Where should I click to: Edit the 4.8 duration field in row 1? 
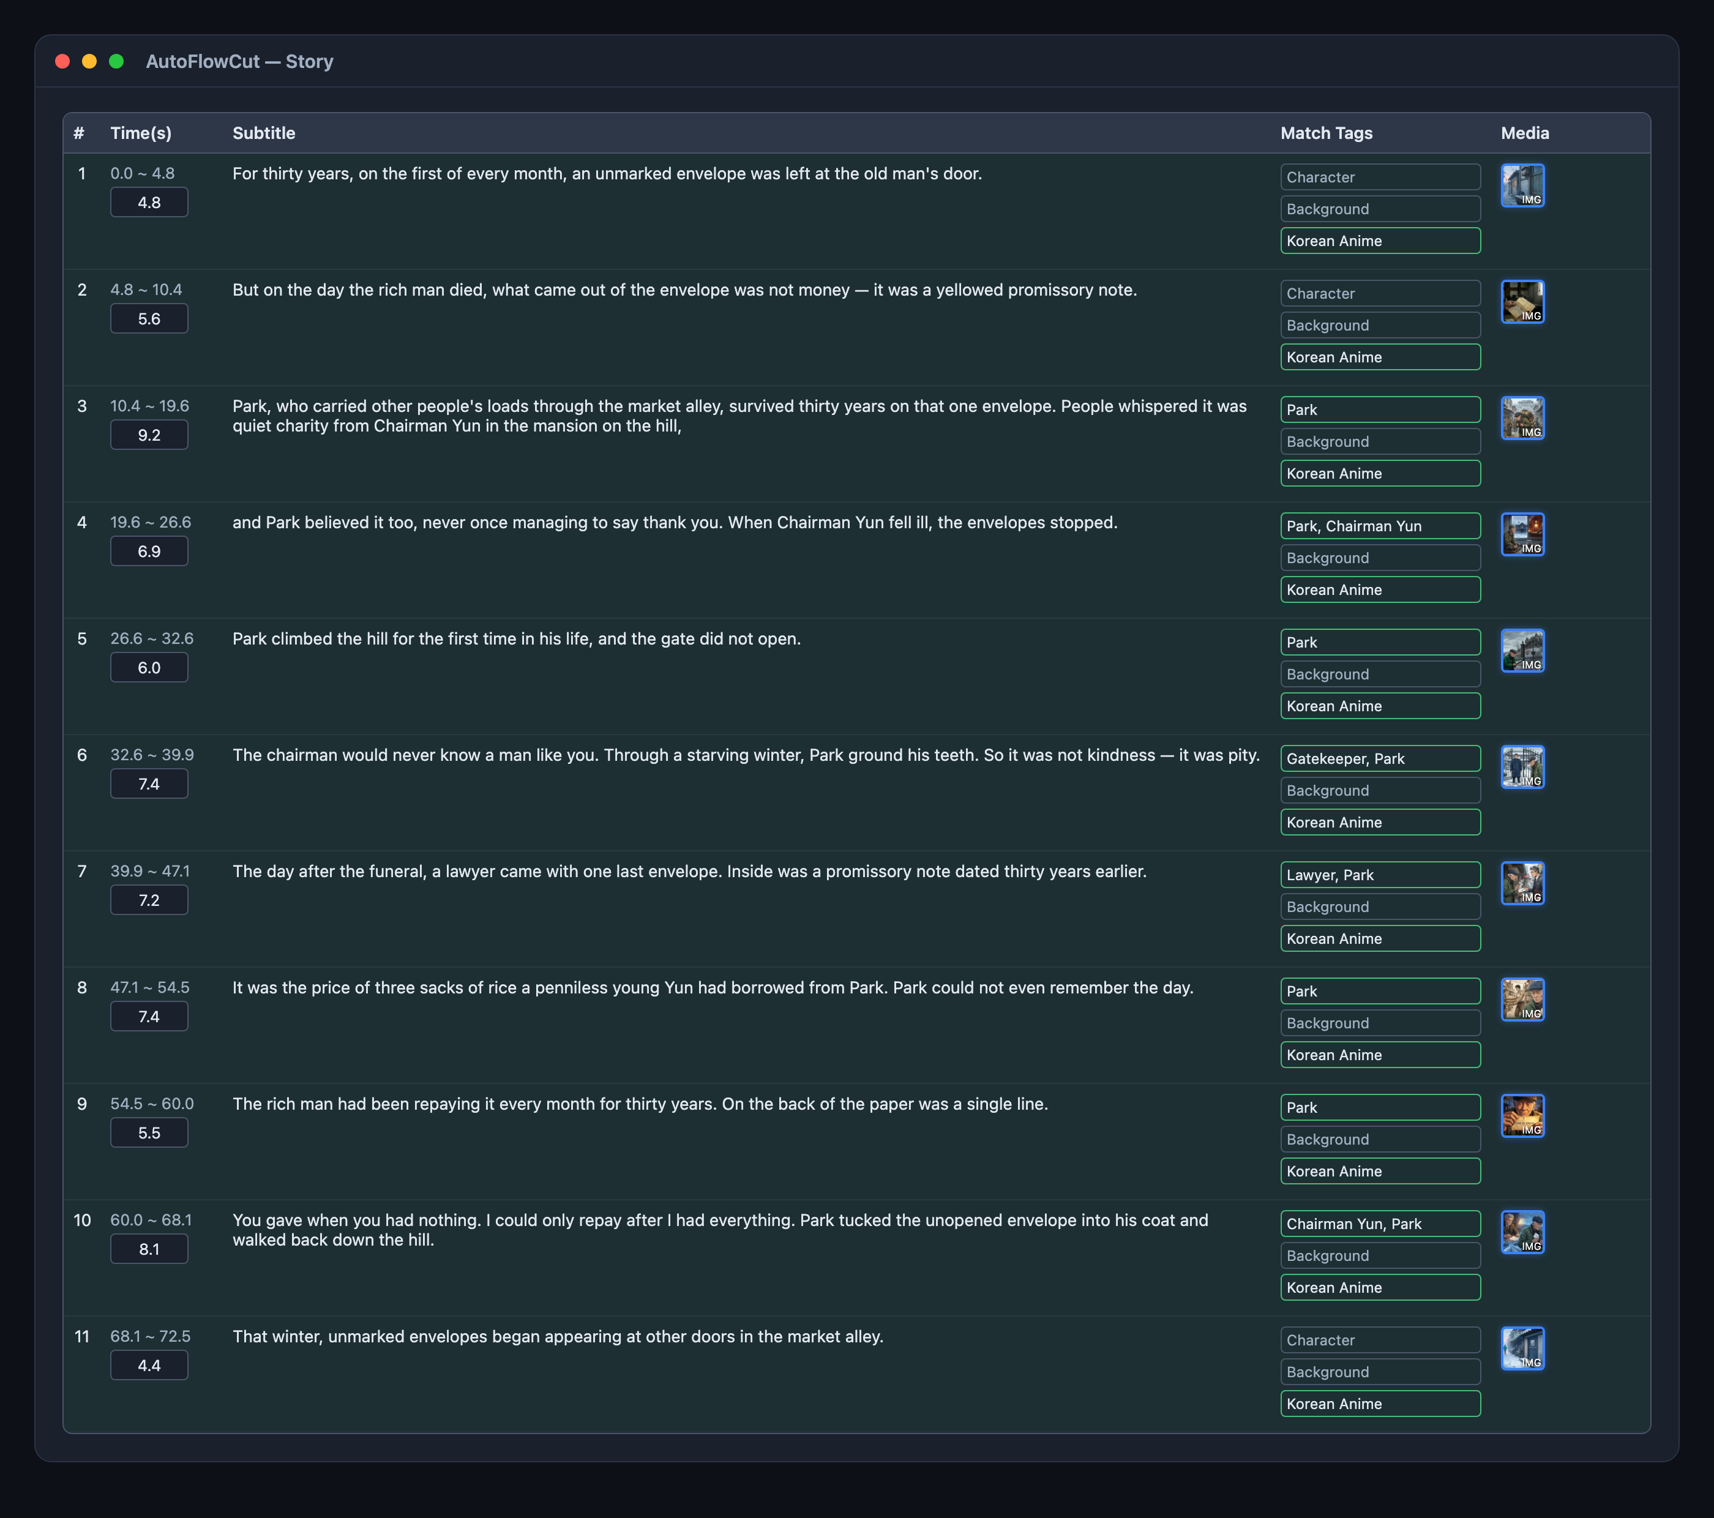[x=149, y=202]
